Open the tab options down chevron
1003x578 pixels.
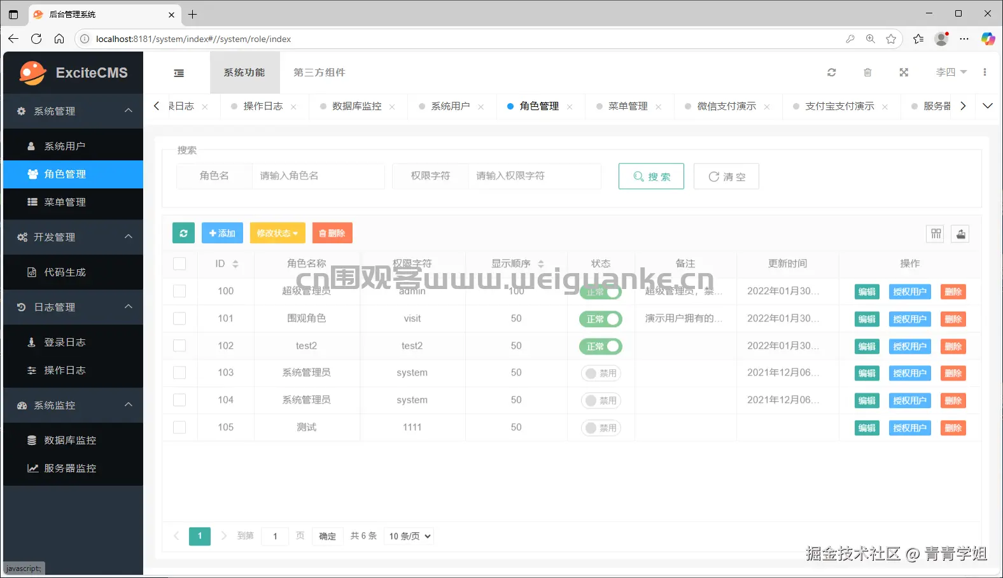tap(988, 106)
